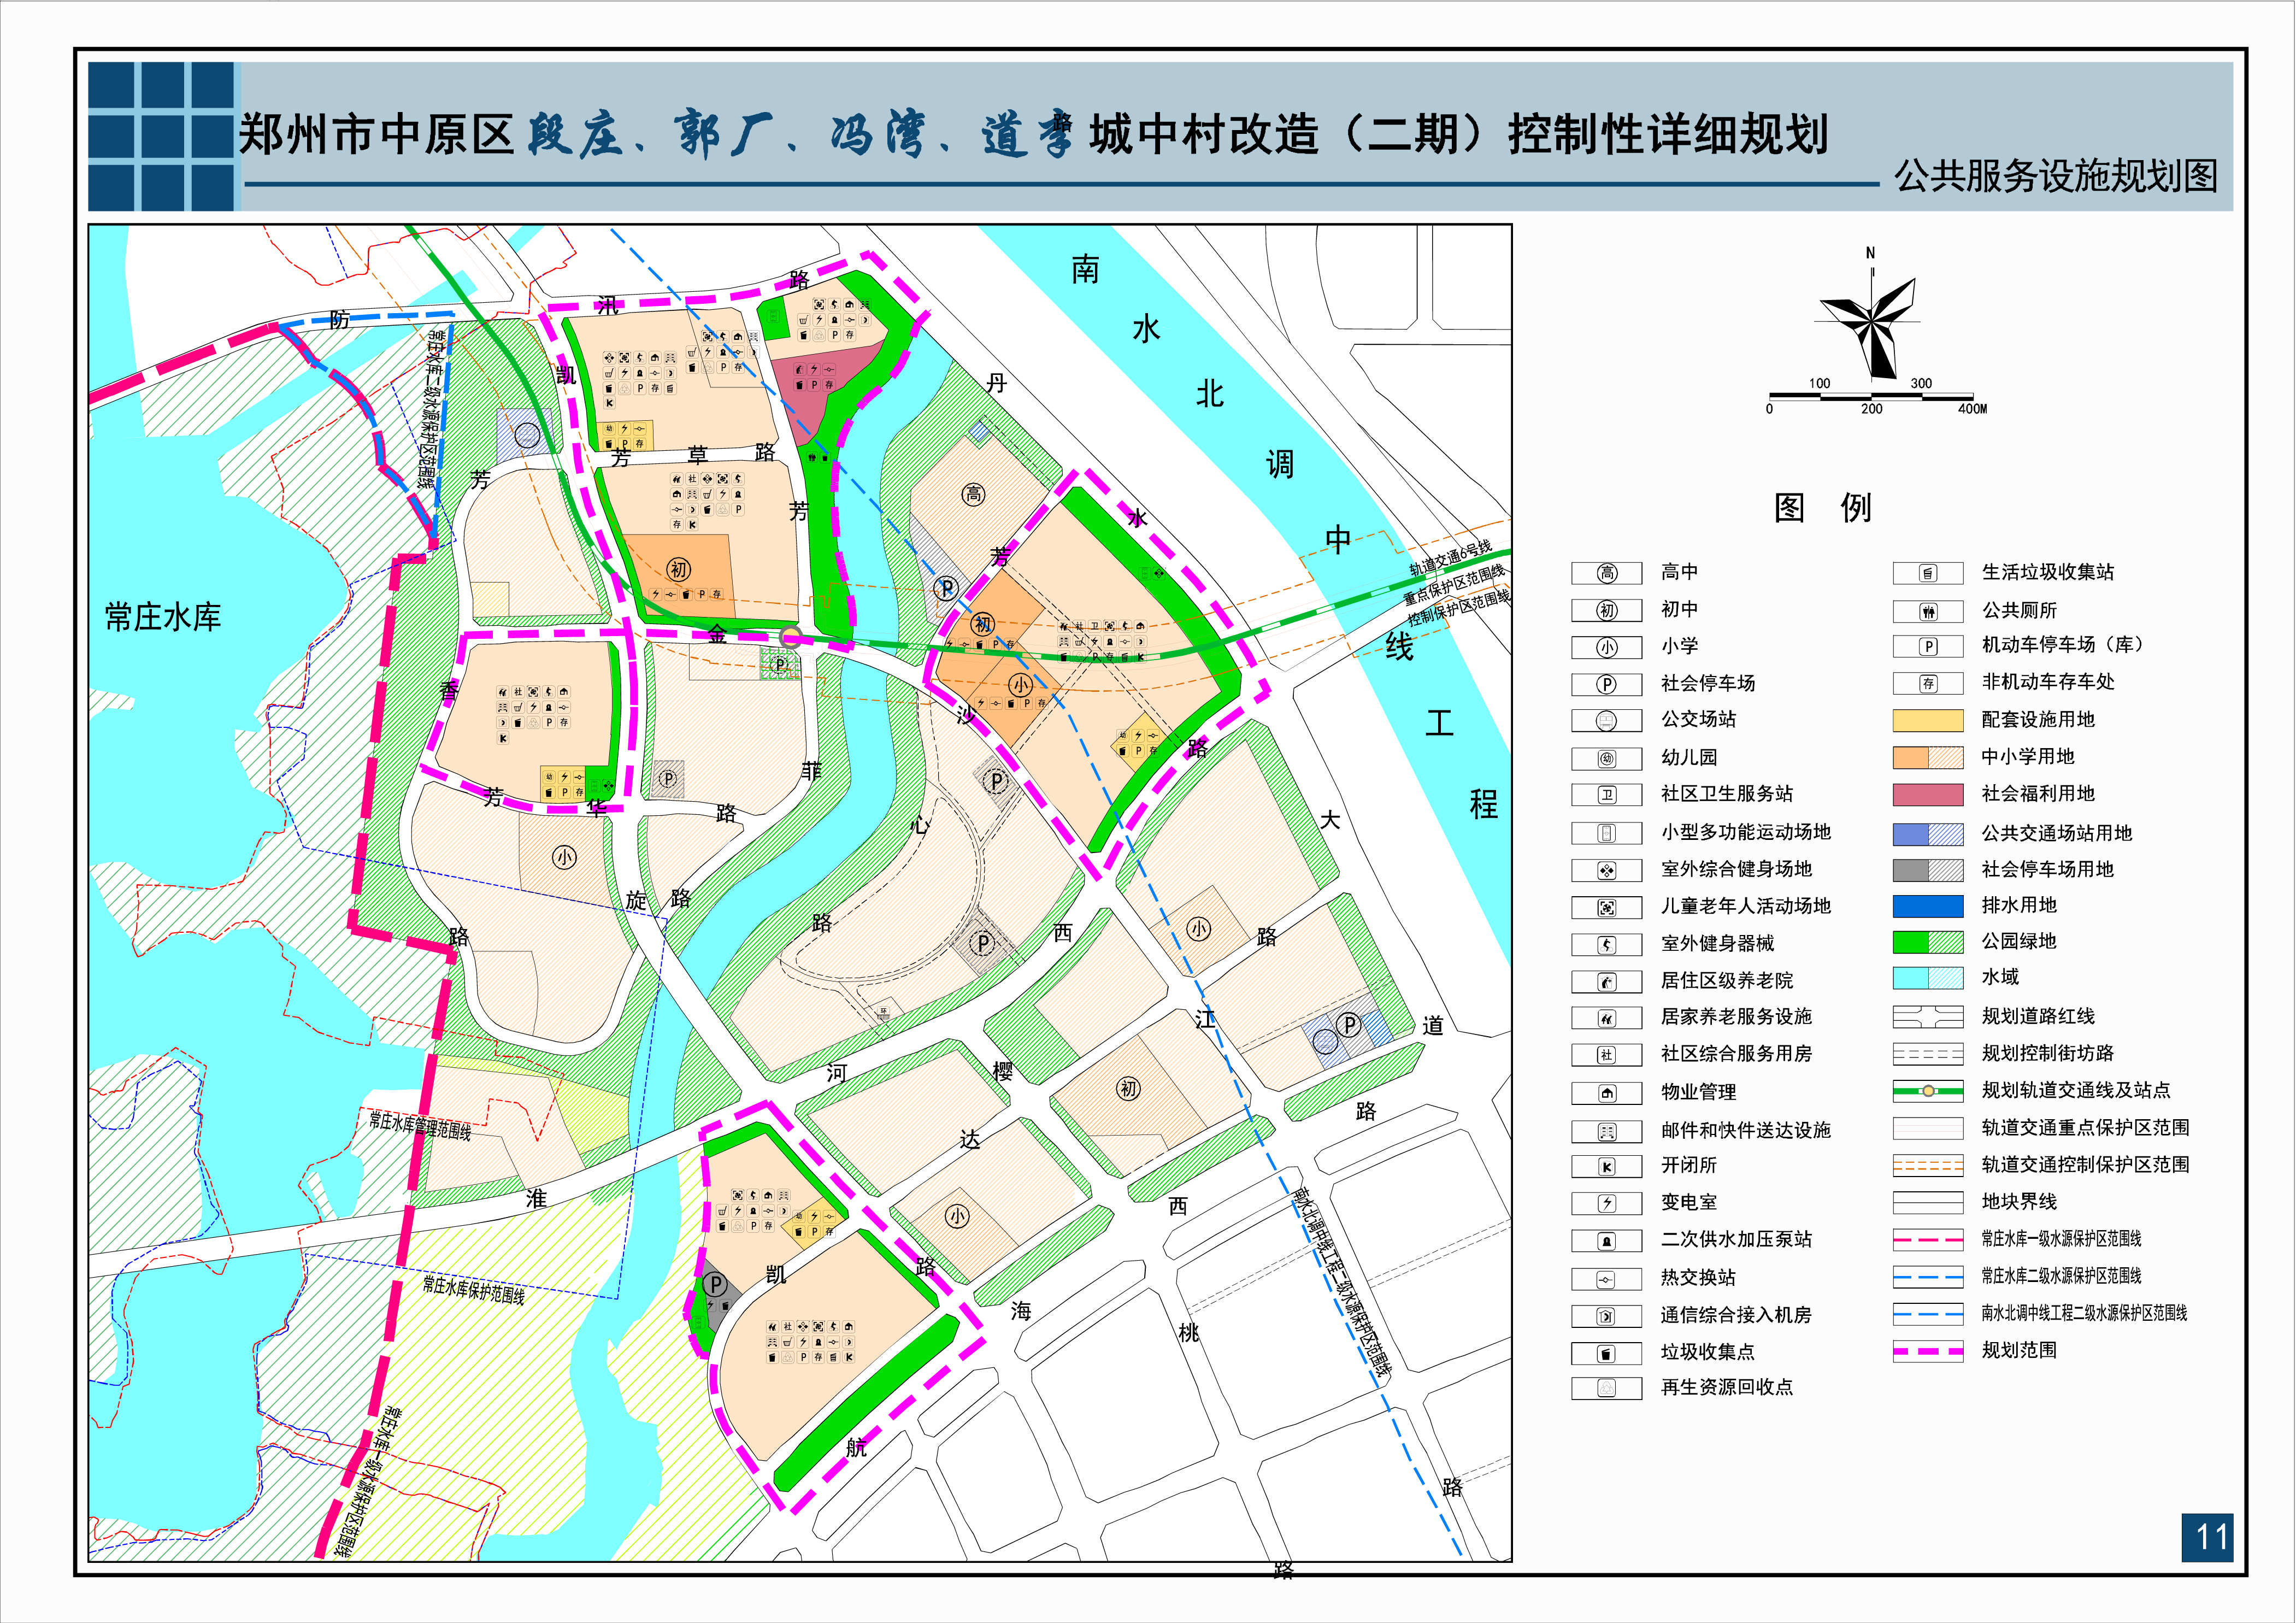
Task: Click the 变电室 legend icon
Action: (1607, 1203)
